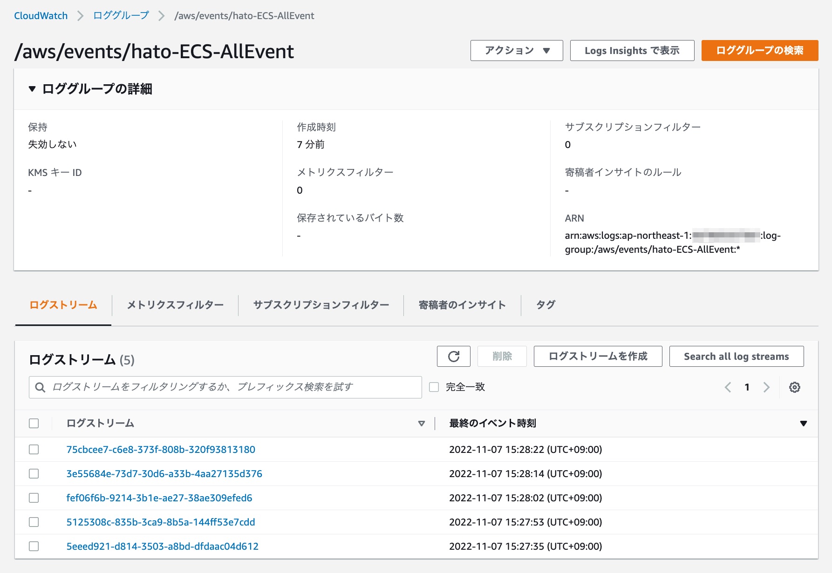
Task: Open the アクション dropdown
Action: 516,50
